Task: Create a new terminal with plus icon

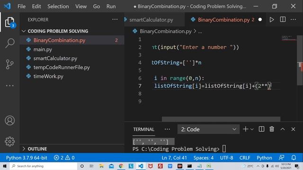Action: pyautogui.click(x=245, y=129)
